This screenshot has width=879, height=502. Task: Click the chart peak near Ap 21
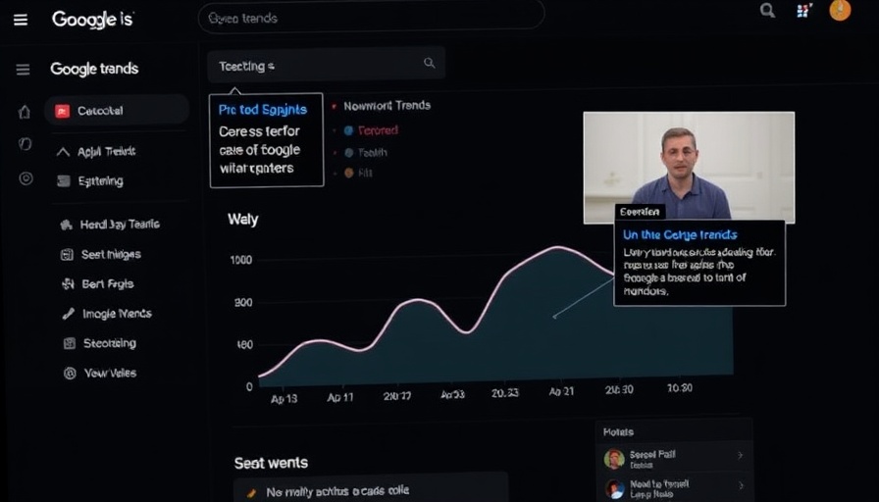point(557,246)
